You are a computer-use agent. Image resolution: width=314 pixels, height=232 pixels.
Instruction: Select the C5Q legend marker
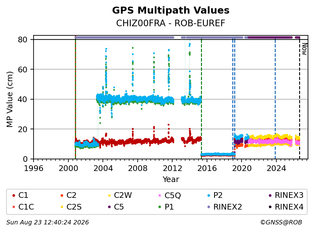[x=160, y=195]
